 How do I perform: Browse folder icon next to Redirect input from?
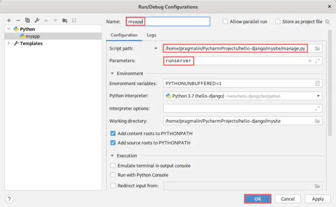click(317, 186)
